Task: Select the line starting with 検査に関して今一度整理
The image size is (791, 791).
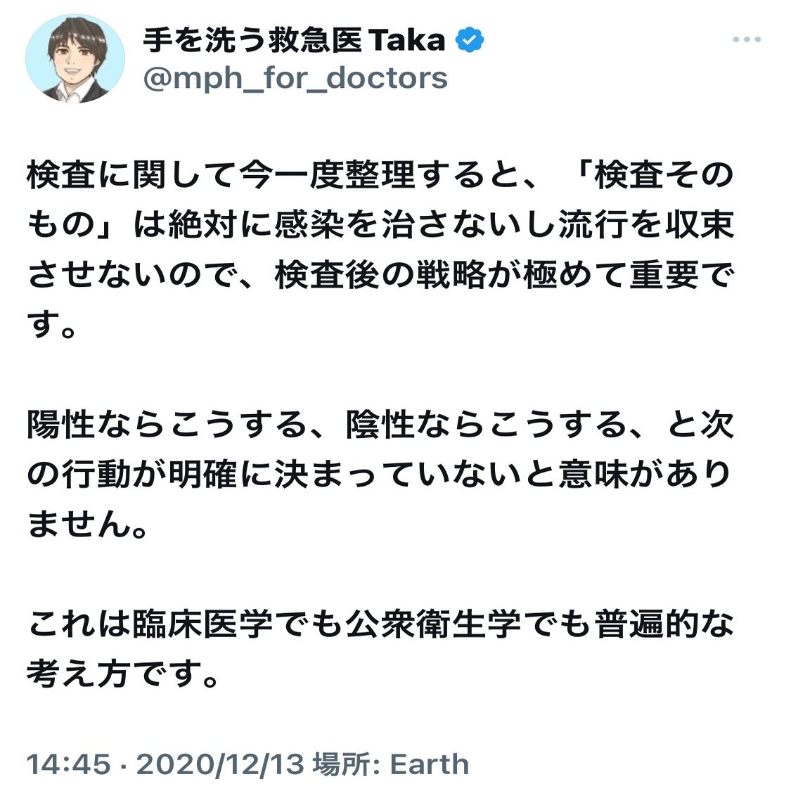Action: tap(380, 175)
